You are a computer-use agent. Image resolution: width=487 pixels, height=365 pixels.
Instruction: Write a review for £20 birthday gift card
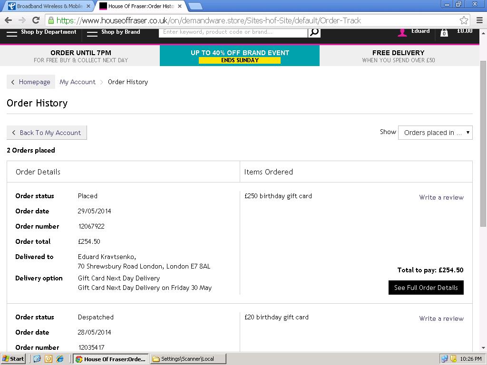pyautogui.click(x=441, y=318)
